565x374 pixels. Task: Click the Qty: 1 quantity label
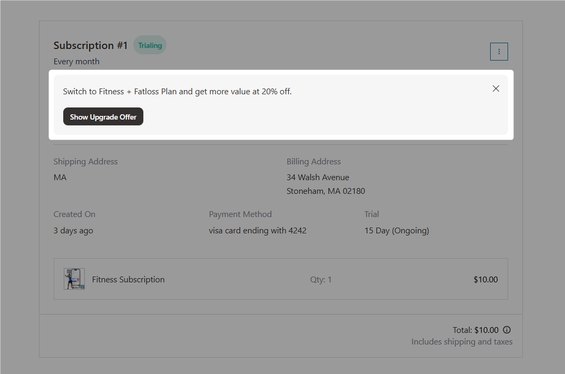[320, 279]
